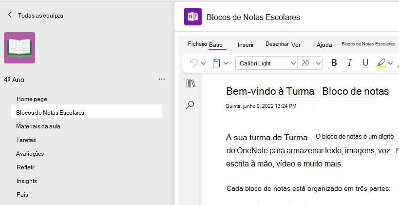Image resolution: width=399 pixels, height=205 pixels.
Task: Open Refletir in the sidebar
Action: 26,167
